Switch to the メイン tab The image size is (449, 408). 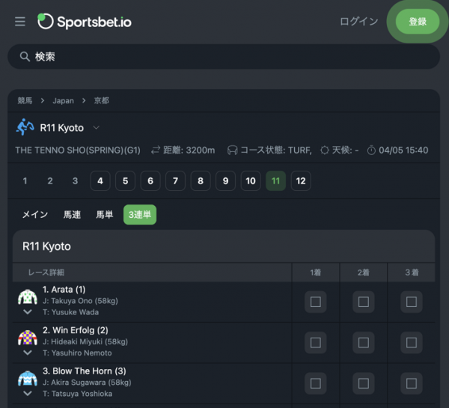coord(35,215)
